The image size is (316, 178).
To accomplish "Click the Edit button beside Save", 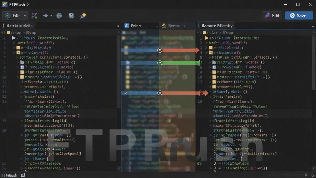I will (x=272, y=15).
